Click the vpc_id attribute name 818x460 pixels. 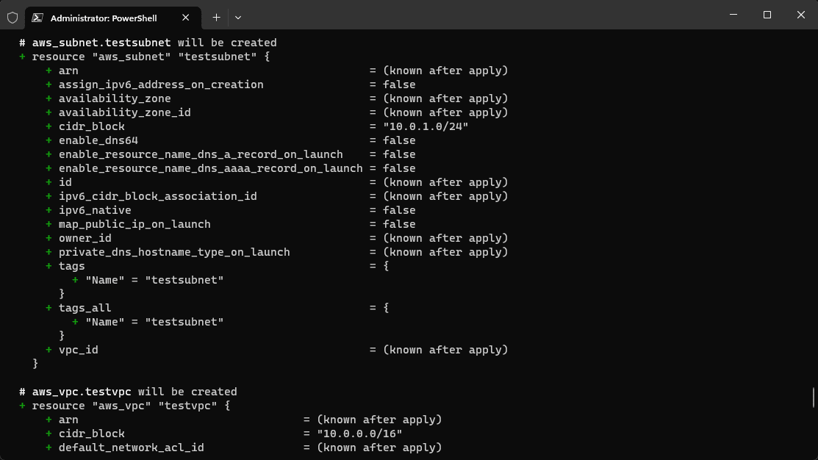pos(78,350)
